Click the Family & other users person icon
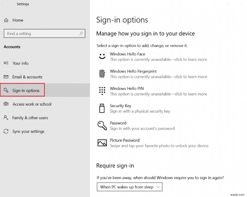 [x=6, y=118]
